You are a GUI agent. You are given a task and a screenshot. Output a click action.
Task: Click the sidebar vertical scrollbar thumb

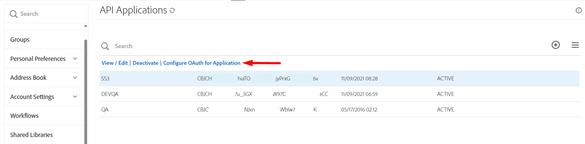86,91
